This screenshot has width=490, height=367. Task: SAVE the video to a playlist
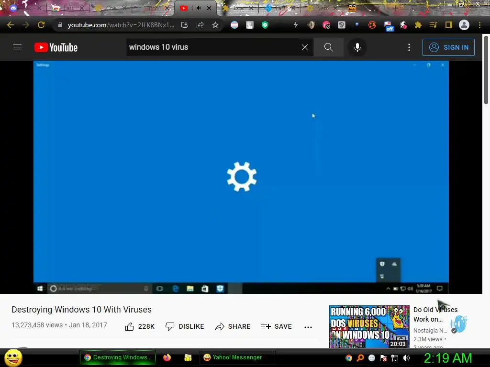coord(277,326)
